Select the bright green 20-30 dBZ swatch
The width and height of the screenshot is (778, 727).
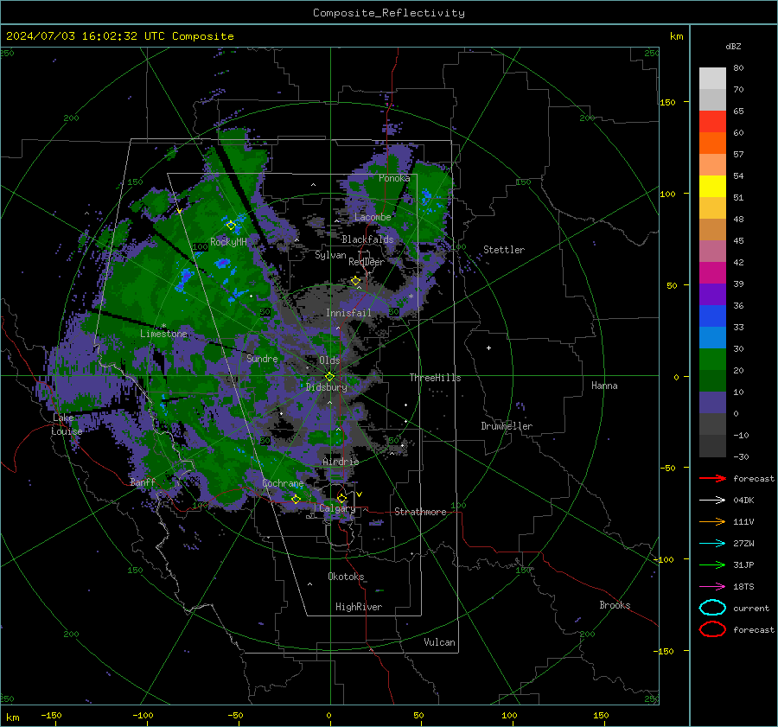[x=712, y=360]
